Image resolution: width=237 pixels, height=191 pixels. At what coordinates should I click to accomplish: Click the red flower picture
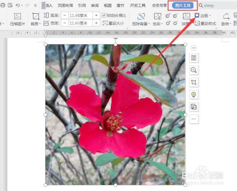[x=115, y=115]
